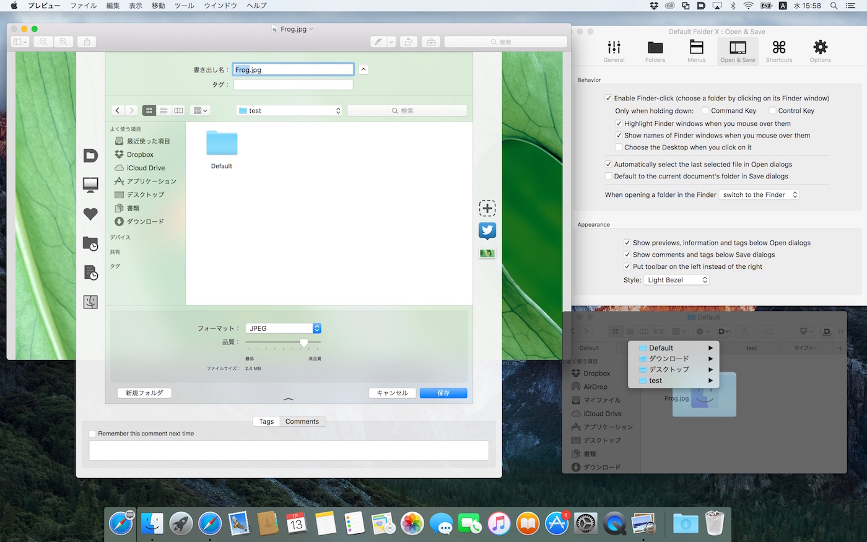Rotate the image using Preview toolbar button

[x=408, y=42]
